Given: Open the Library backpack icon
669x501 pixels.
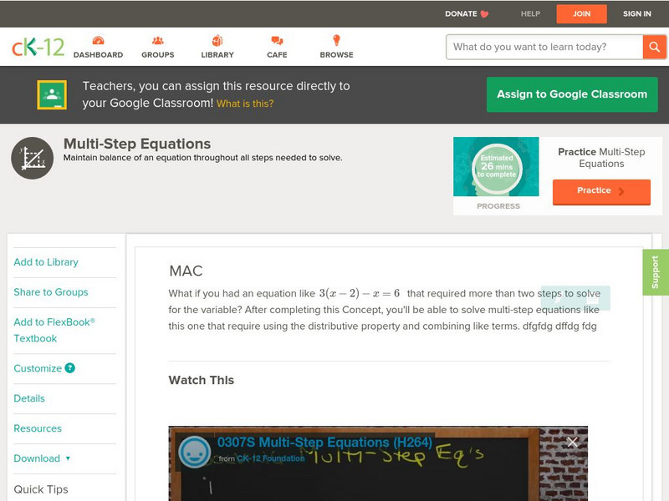Looking at the screenshot, I should pos(217,40).
